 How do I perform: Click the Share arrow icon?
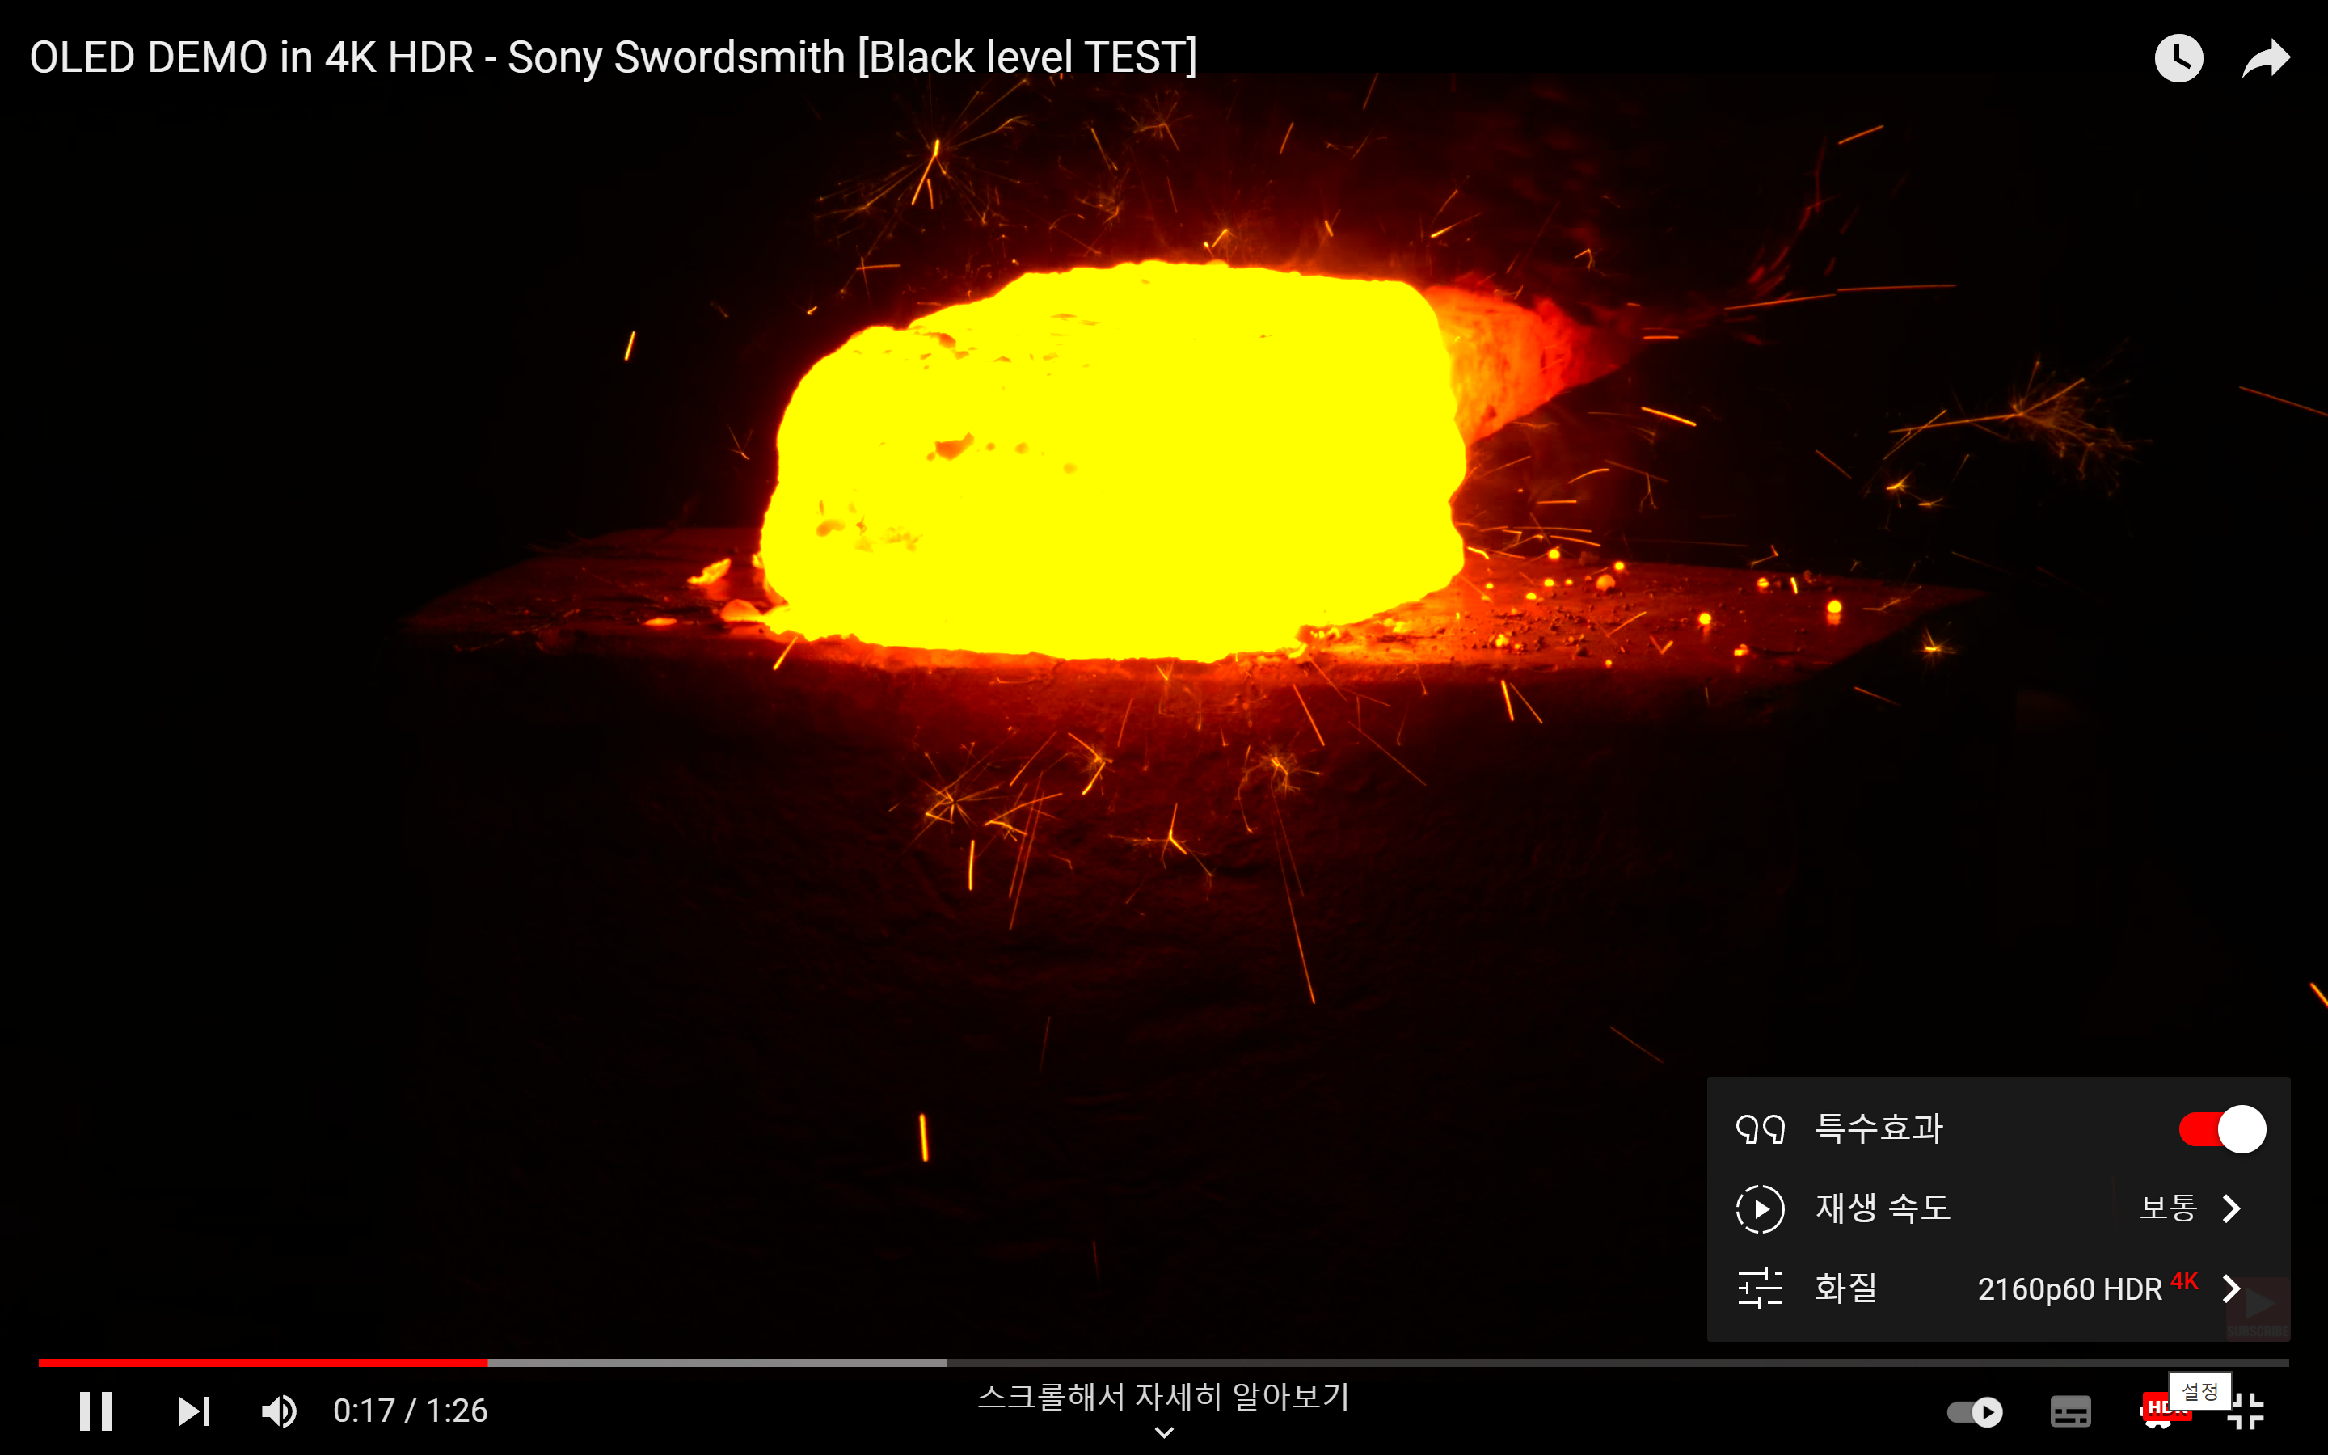pyautogui.click(x=2266, y=59)
